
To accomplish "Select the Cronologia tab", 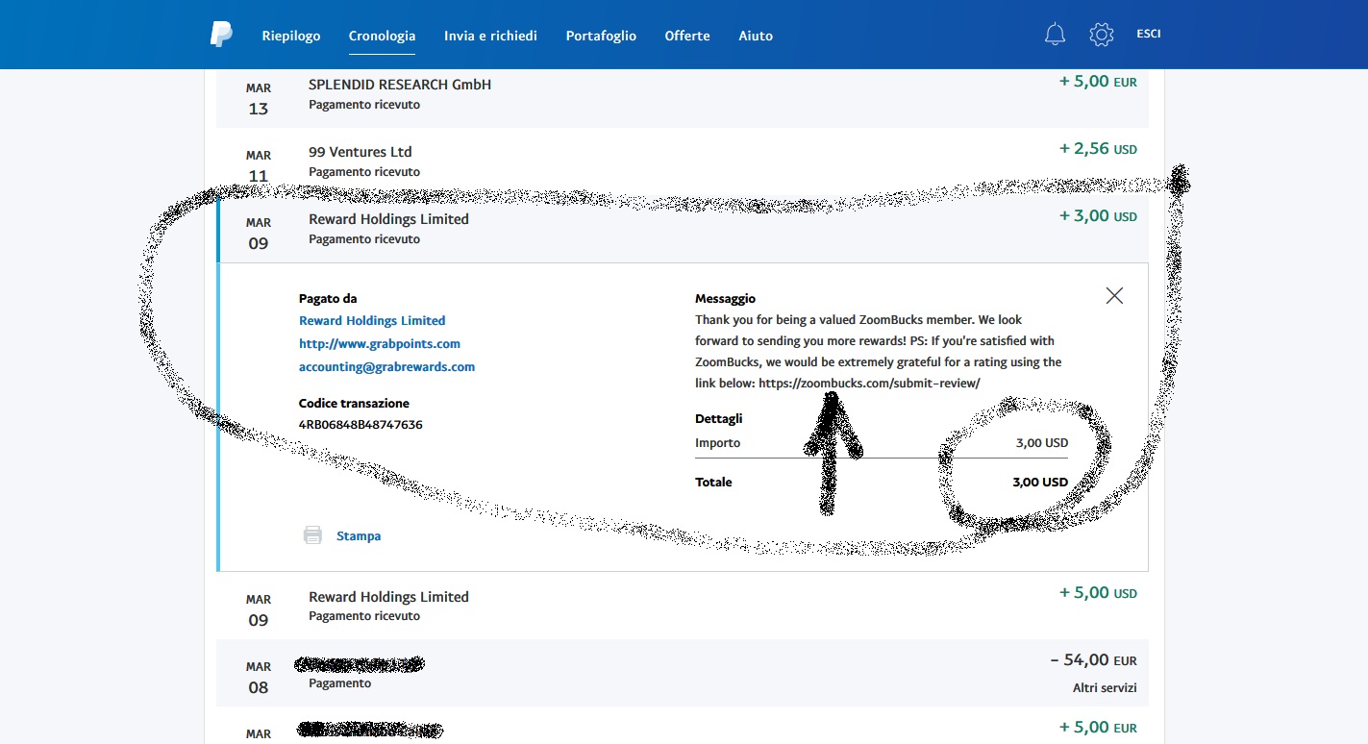I will pyautogui.click(x=383, y=36).
